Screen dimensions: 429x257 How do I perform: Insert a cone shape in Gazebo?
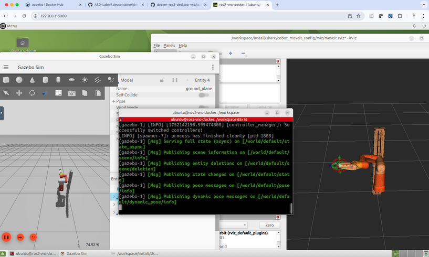pyautogui.click(x=32, y=80)
